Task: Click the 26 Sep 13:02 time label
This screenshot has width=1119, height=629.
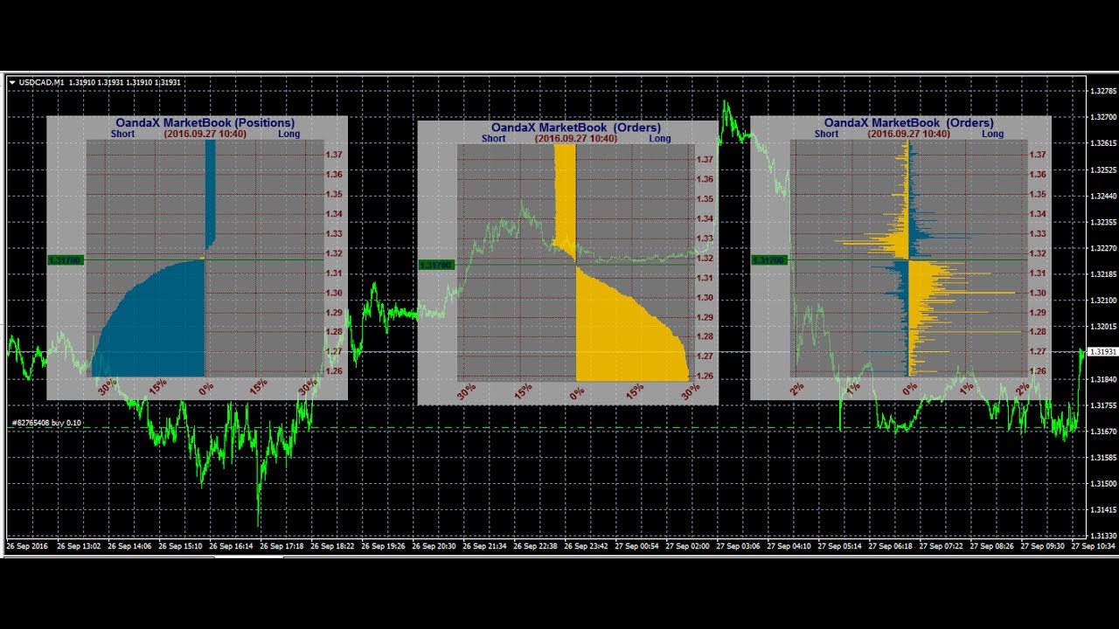Action: click(x=79, y=546)
